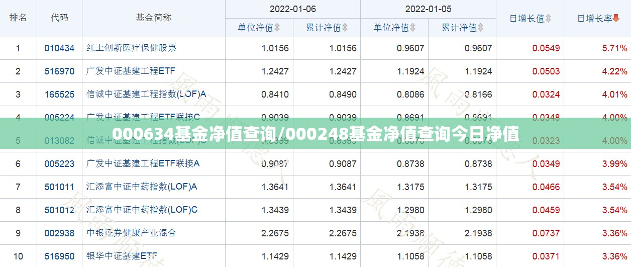Open 广发中证基建工程ETF联接A link
This screenshot has height=267, width=631.
[143, 163]
